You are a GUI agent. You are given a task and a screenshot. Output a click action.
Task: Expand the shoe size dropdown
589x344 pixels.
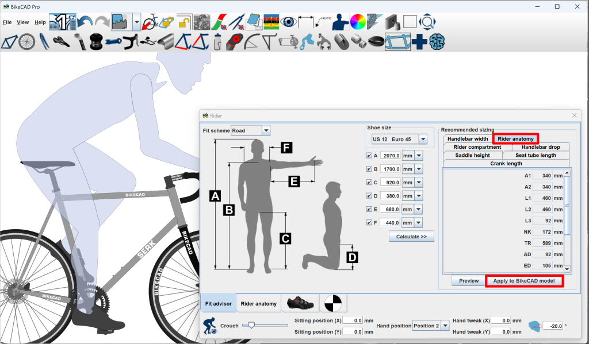coord(423,139)
